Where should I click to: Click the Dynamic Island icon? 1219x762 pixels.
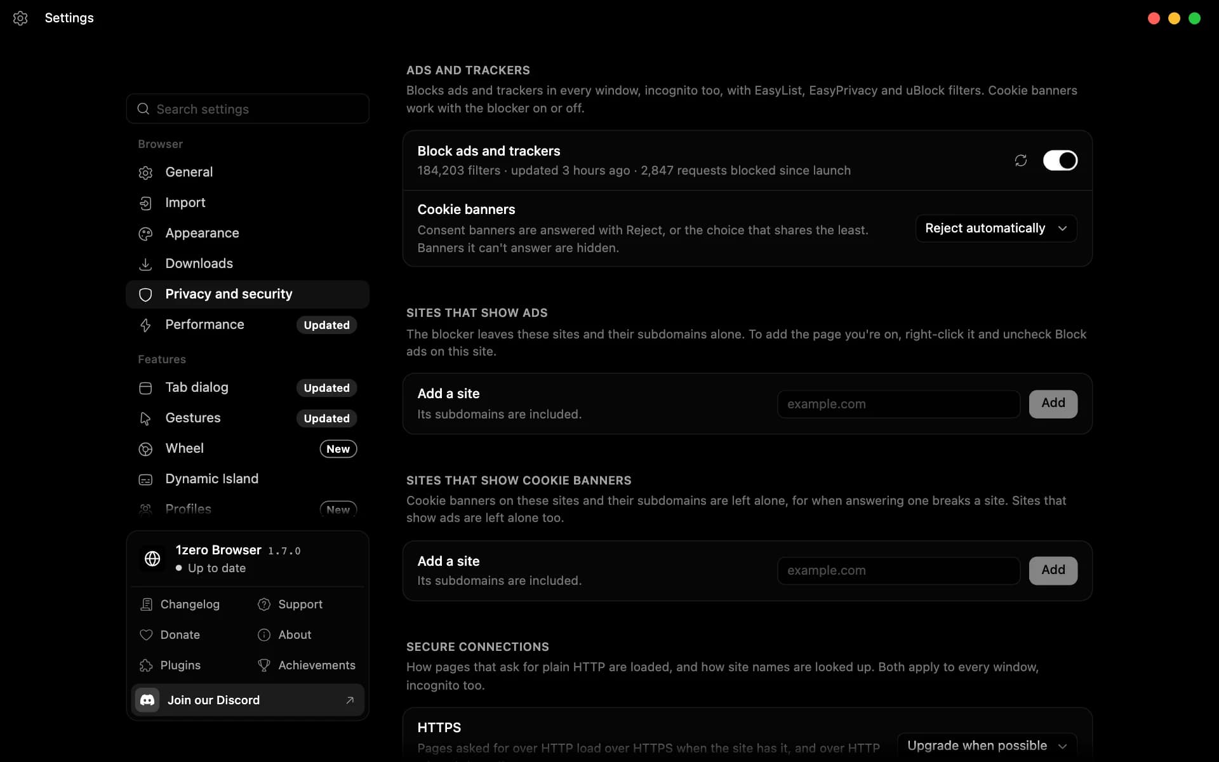click(145, 479)
